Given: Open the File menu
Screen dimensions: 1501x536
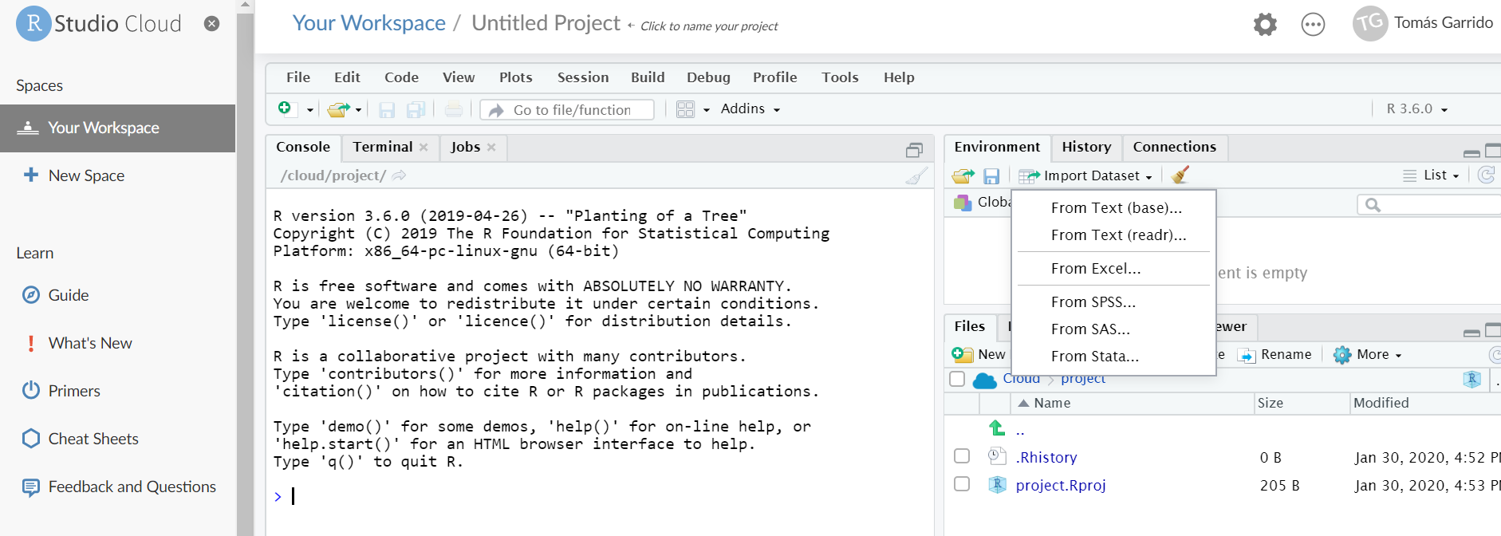Looking at the screenshot, I should (x=298, y=77).
